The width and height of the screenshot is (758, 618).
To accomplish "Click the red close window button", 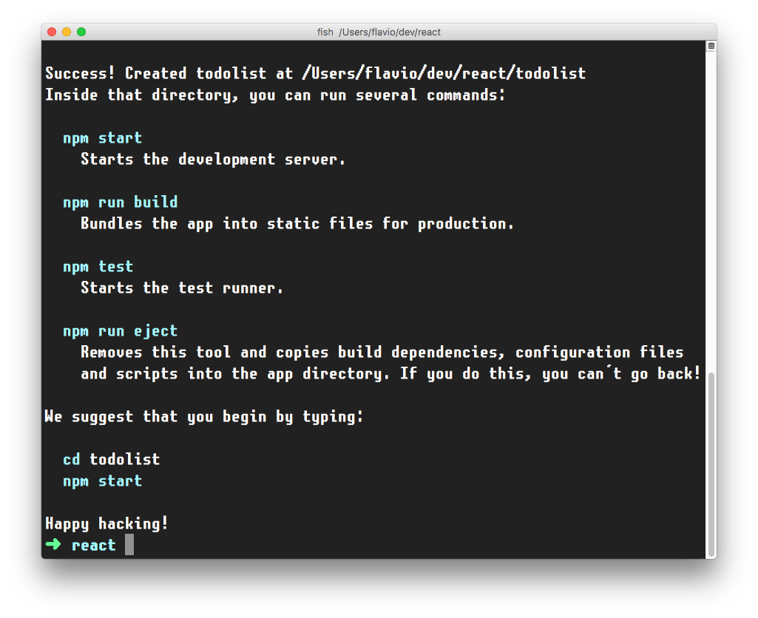I will tap(52, 32).
